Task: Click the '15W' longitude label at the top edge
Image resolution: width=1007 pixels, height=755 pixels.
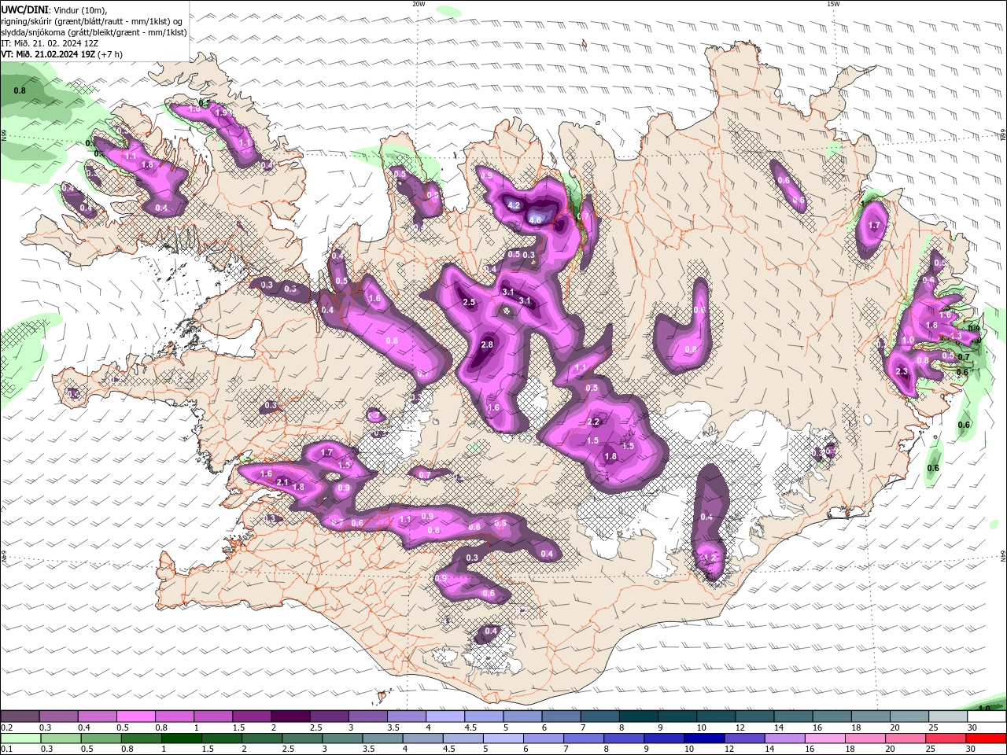Action: (x=833, y=4)
